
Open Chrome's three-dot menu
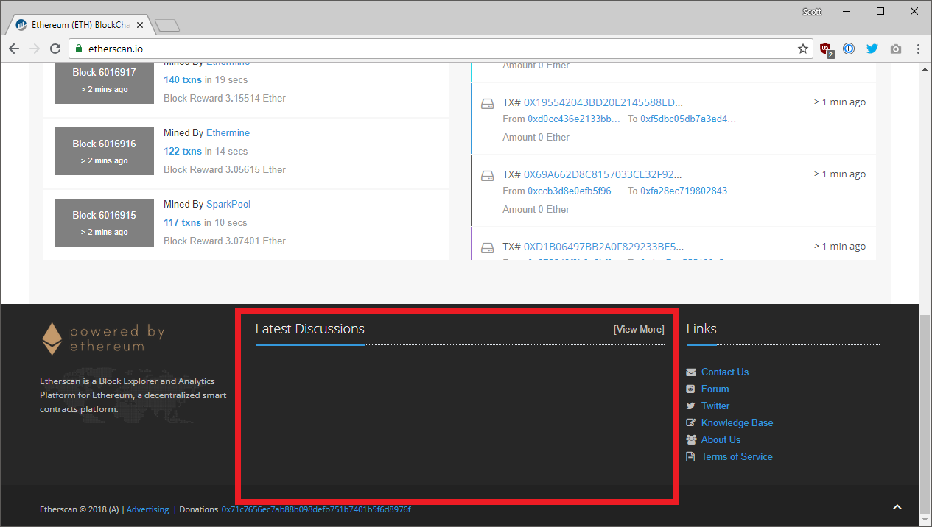click(918, 49)
